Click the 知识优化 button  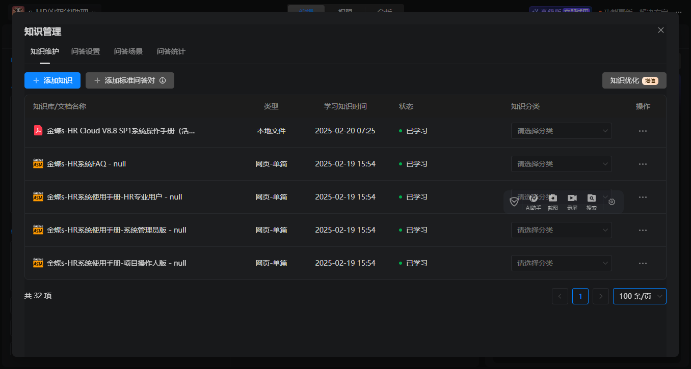point(634,80)
